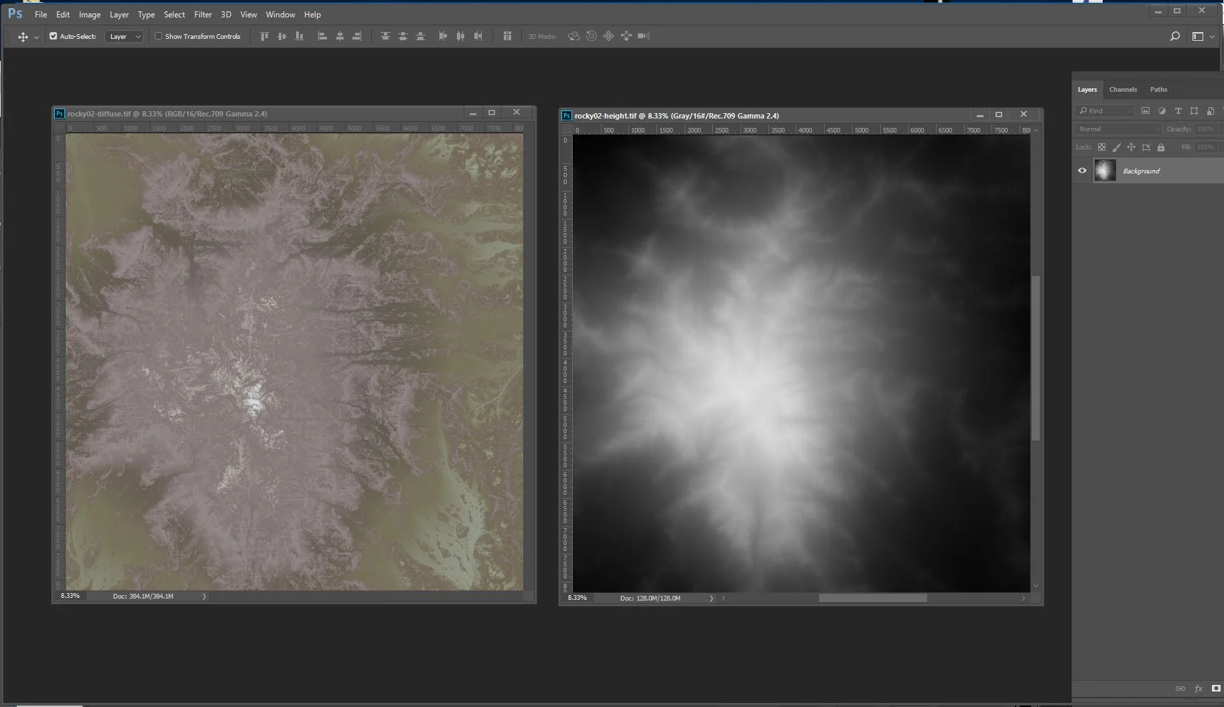Open the Filter menu
This screenshot has width=1224, height=707.
[x=203, y=14]
